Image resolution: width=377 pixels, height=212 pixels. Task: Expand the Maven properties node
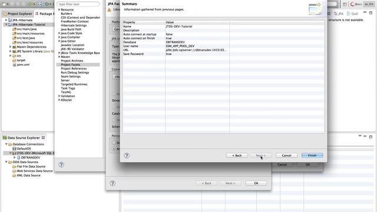click(x=59, y=57)
